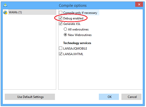Confirm with the OK button
Image resolution: width=146 pixels, height=107 pixels.
pyautogui.click(x=109, y=97)
